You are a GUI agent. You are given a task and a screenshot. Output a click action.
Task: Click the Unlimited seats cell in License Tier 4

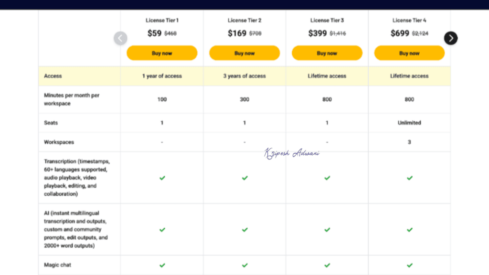(x=409, y=123)
